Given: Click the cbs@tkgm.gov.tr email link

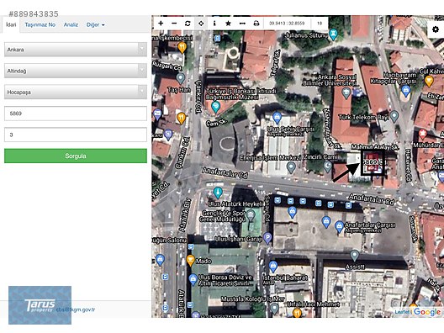Looking at the screenshot, I should click(x=76, y=309).
